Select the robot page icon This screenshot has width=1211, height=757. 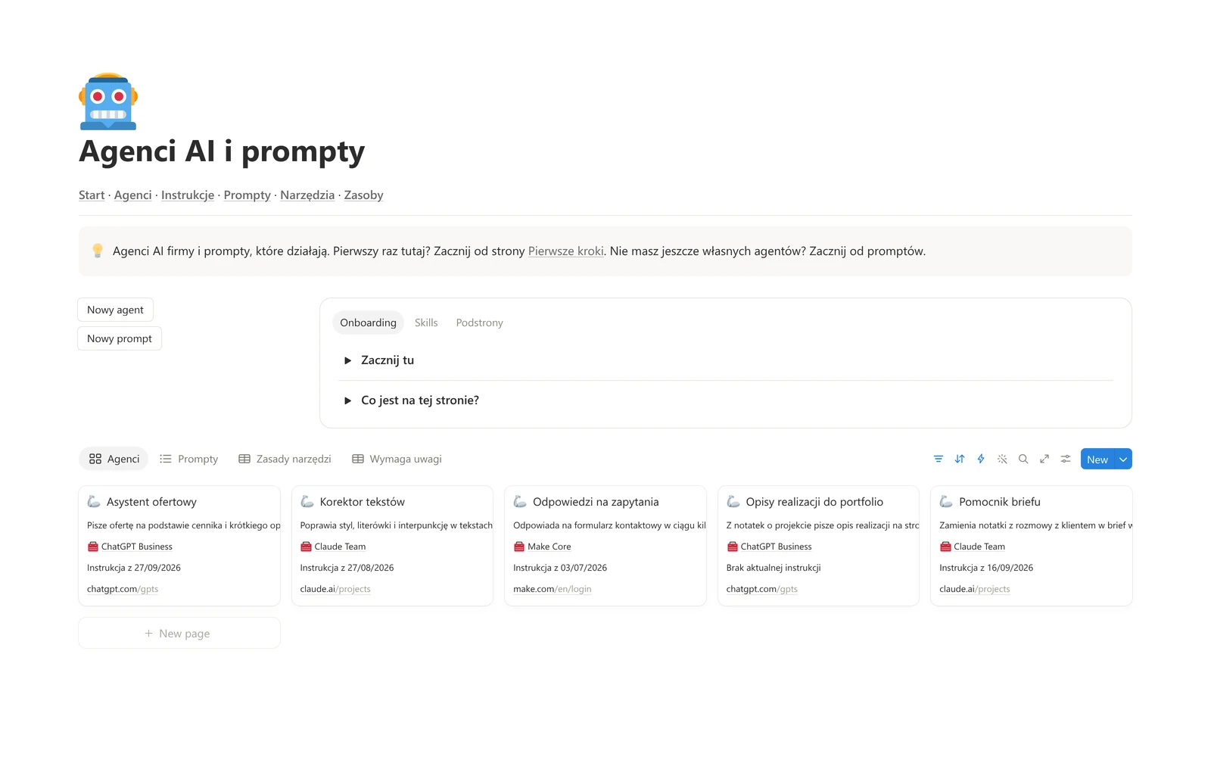pyautogui.click(x=108, y=101)
